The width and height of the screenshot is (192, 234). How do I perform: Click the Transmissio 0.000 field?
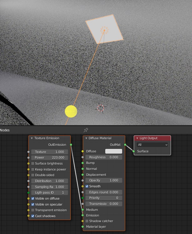[104, 204]
